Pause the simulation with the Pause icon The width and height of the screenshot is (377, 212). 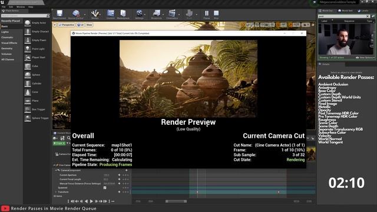207,13
